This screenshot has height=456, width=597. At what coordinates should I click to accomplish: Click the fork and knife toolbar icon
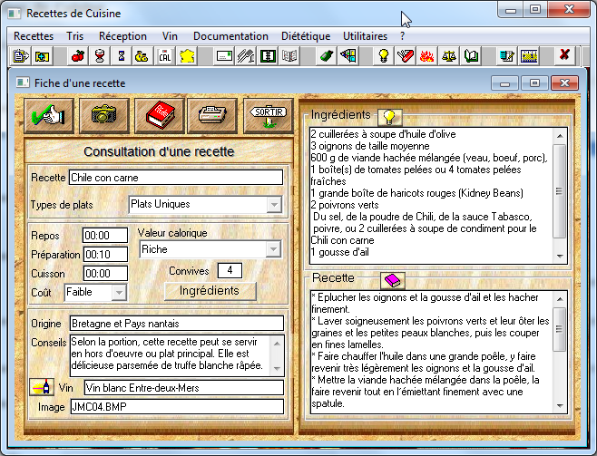[x=246, y=56]
